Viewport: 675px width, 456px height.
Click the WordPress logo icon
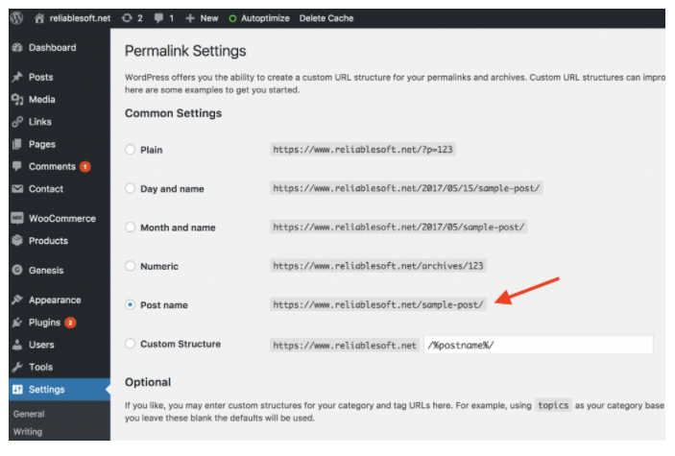pos(16,18)
